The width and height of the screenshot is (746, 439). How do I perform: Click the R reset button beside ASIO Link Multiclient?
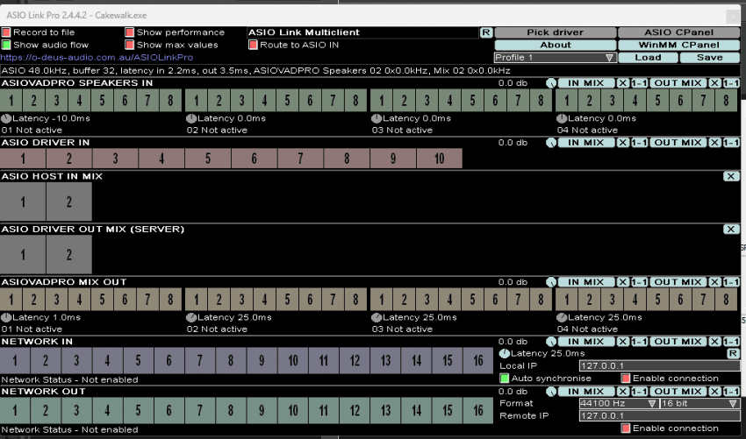pyautogui.click(x=485, y=32)
